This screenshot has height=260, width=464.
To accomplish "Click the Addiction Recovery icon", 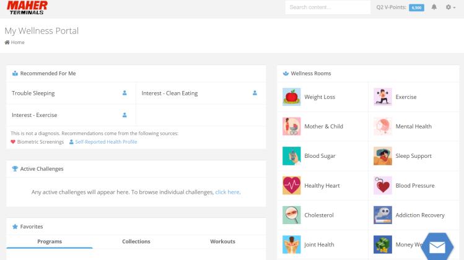I will tap(383, 215).
